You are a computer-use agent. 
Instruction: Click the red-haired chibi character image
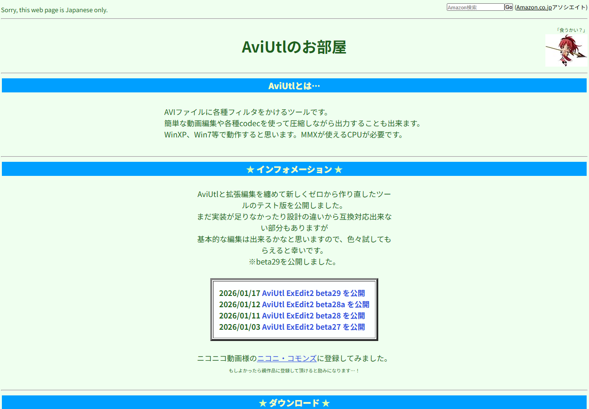click(x=566, y=50)
